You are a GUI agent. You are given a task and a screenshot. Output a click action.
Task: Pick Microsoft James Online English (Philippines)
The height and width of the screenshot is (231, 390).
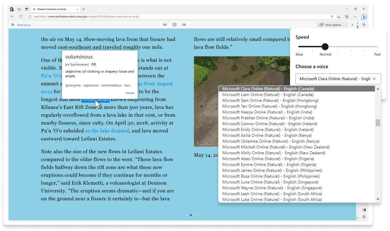[x=296, y=170]
